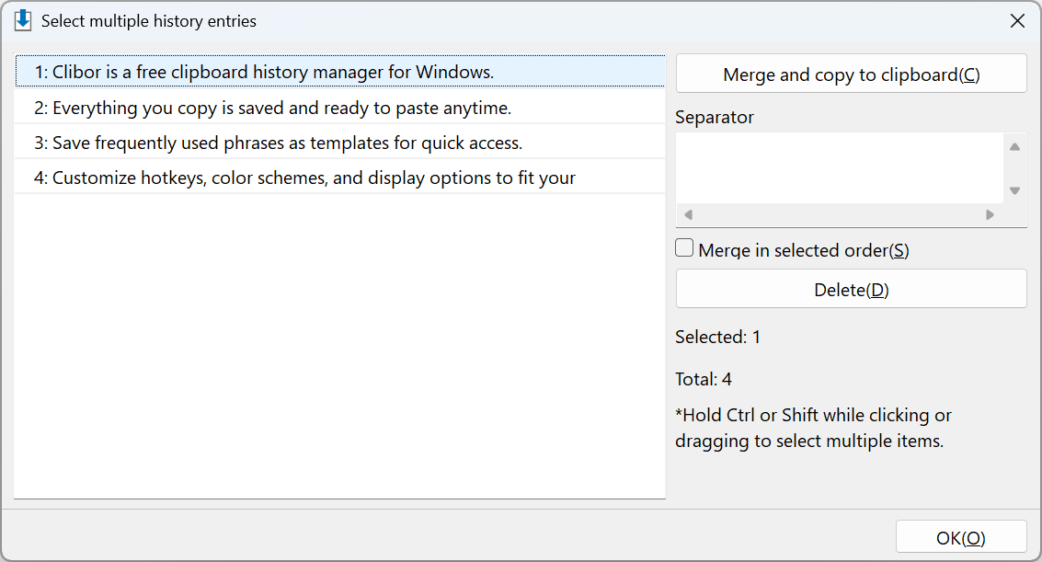The image size is (1042, 562).
Task: Click the Merge in selected order label
Action: [804, 250]
